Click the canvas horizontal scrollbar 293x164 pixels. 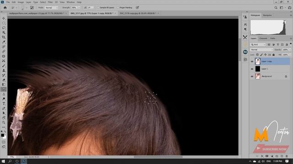pos(158,157)
